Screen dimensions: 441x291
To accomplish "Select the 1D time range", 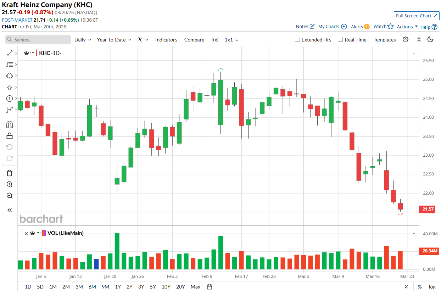I will [x=28, y=287].
